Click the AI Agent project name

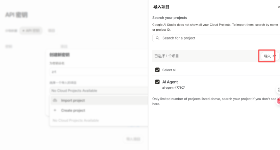coord(170,82)
